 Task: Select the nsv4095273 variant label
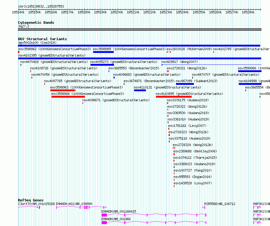click(x=124, y=62)
